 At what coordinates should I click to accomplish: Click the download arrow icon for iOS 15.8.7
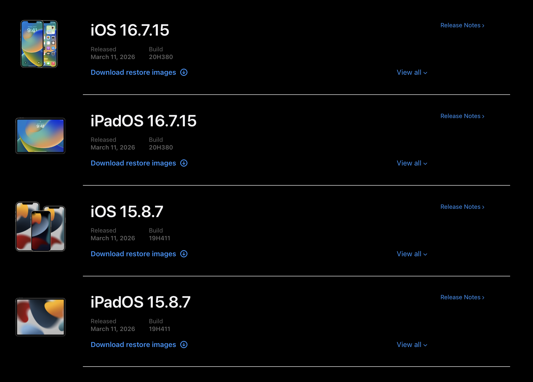pos(184,254)
